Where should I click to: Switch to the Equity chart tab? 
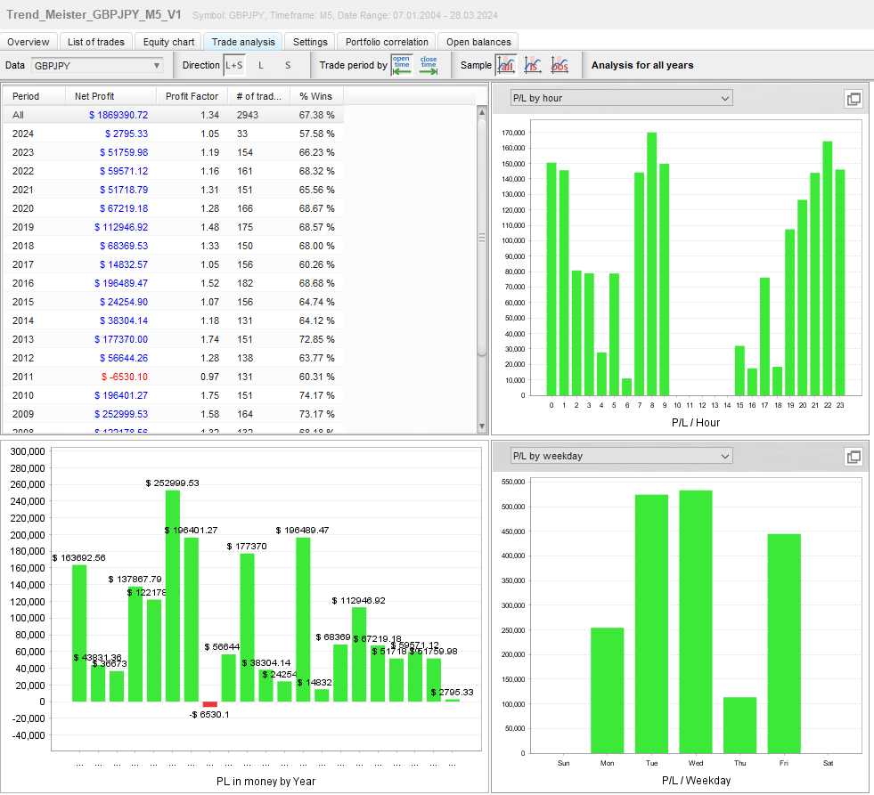click(x=168, y=42)
